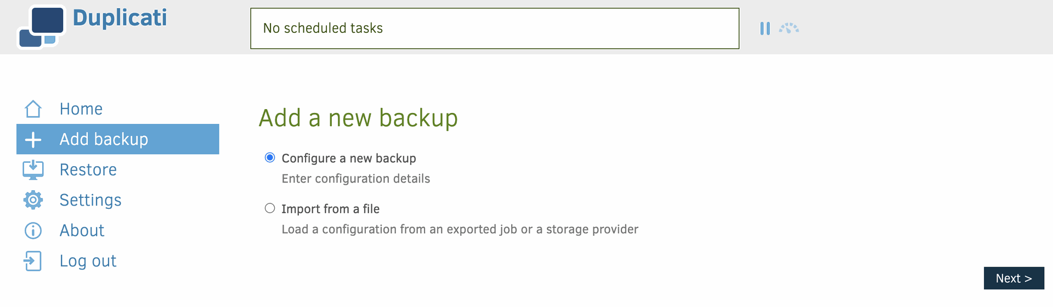The width and height of the screenshot is (1053, 307).
Task: Pause the scheduler with the pause icon
Action: point(765,29)
